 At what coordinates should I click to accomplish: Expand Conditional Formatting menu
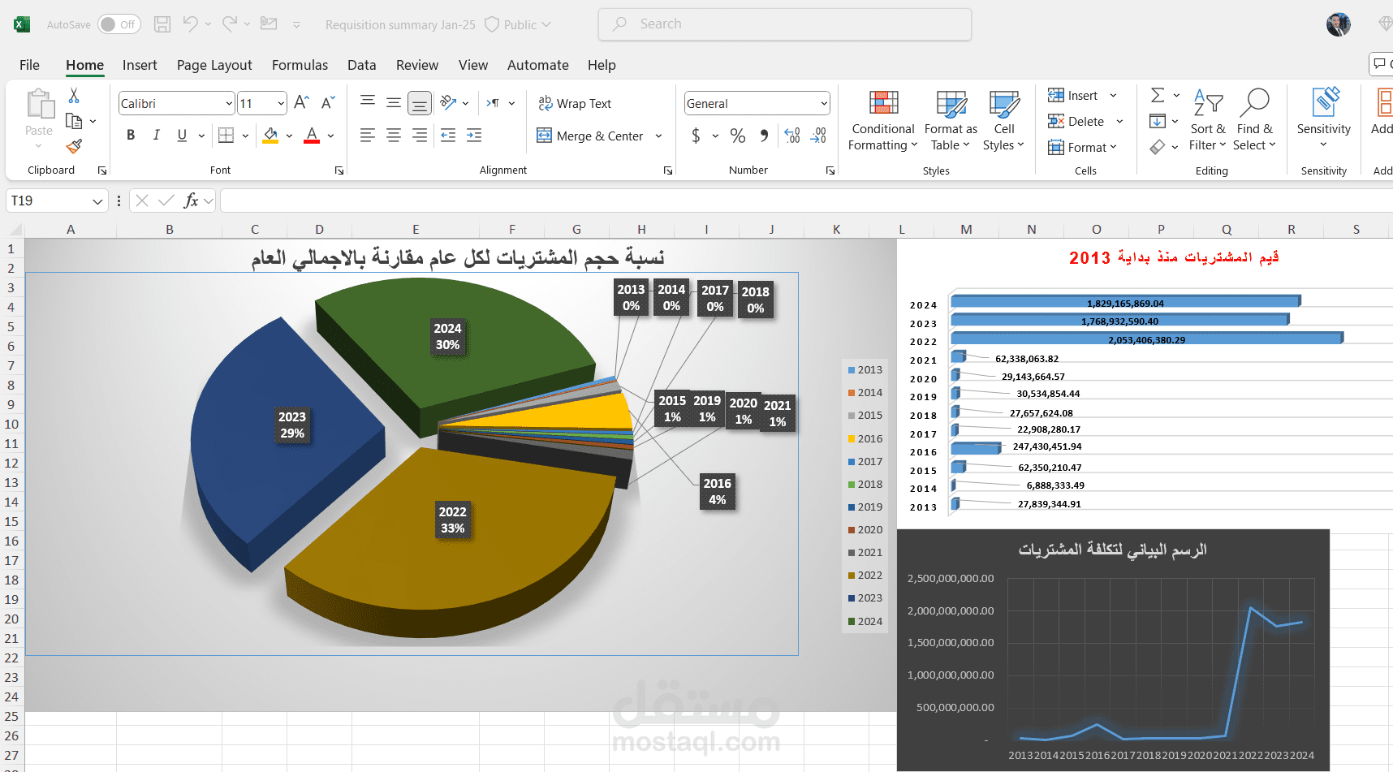(883, 120)
